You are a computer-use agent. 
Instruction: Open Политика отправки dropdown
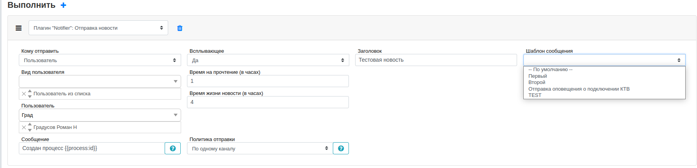[260, 148]
